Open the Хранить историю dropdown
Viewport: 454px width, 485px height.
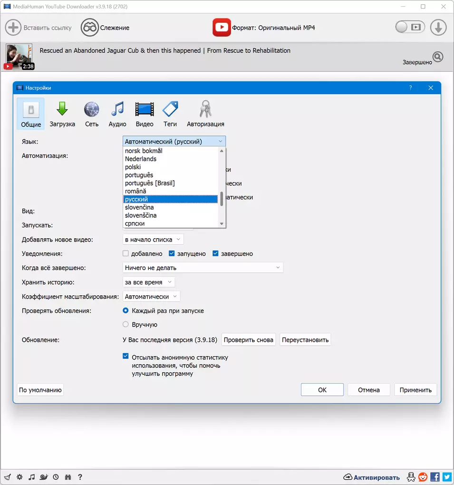click(x=149, y=282)
